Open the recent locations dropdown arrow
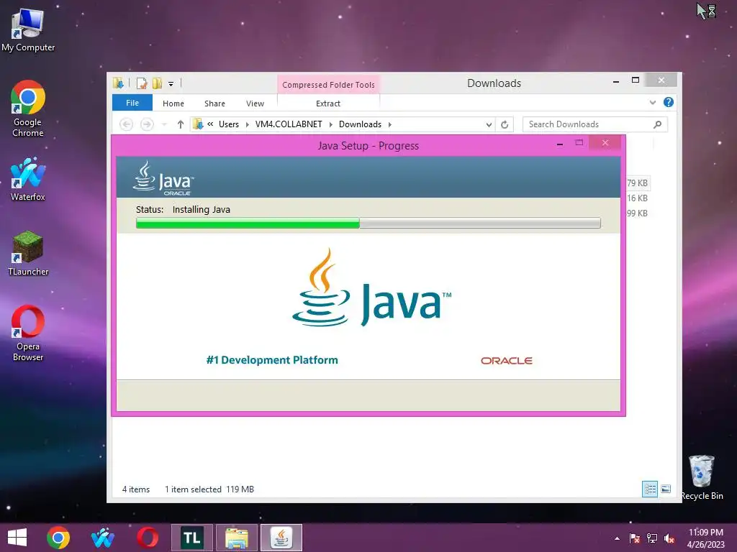 tap(164, 124)
